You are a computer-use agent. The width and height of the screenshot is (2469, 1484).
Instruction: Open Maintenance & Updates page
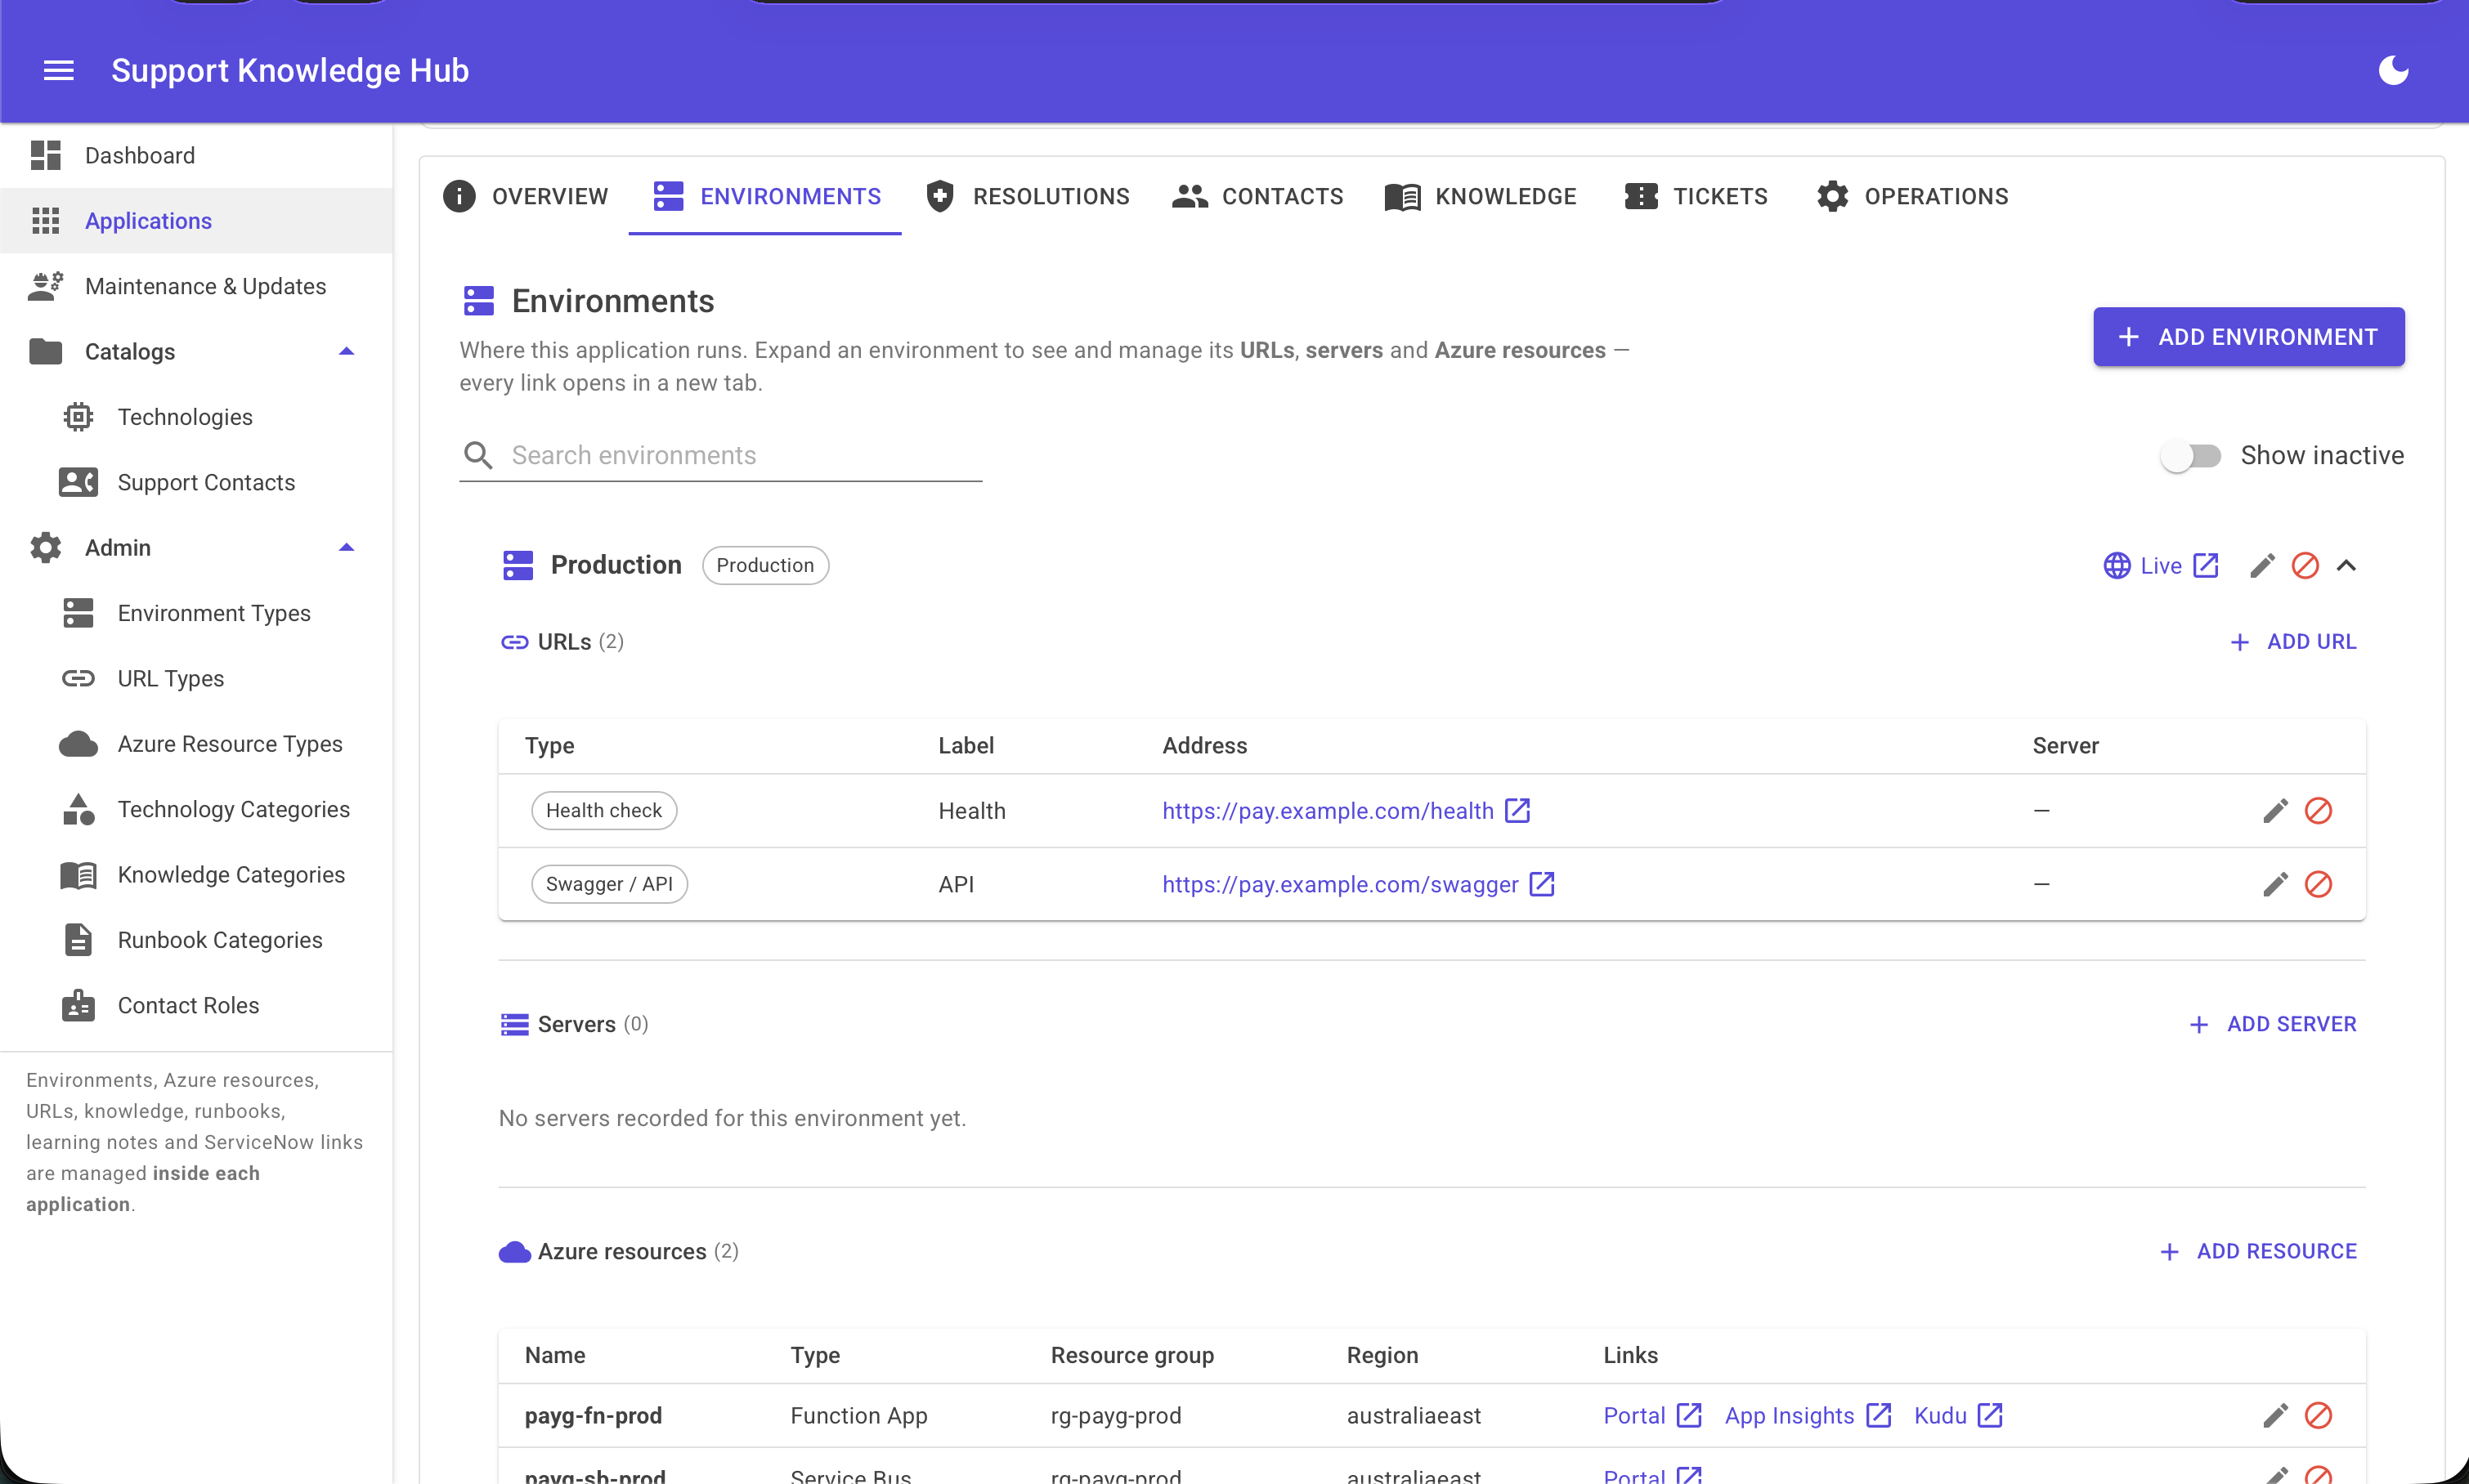[196, 286]
